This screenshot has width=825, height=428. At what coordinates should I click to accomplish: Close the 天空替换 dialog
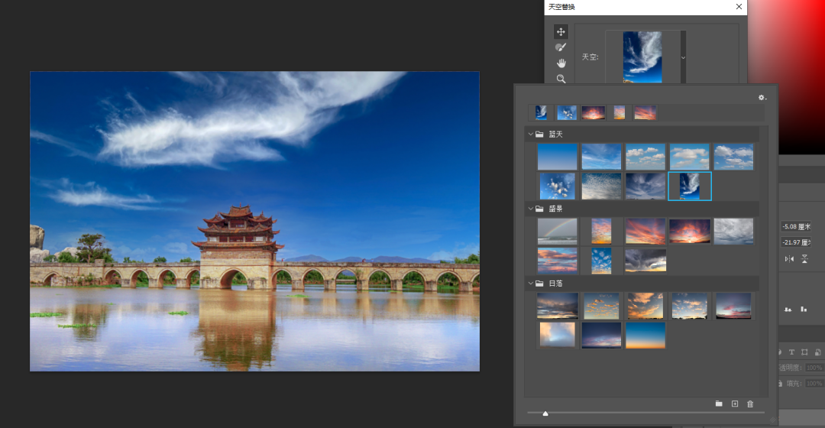pyautogui.click(x=739, y=7)
